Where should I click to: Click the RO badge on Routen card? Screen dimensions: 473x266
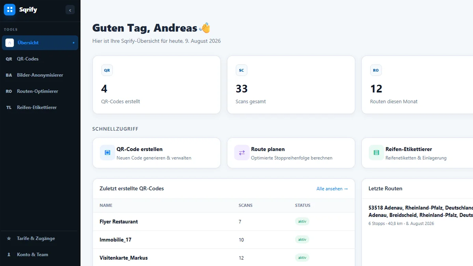pos(376,70)
